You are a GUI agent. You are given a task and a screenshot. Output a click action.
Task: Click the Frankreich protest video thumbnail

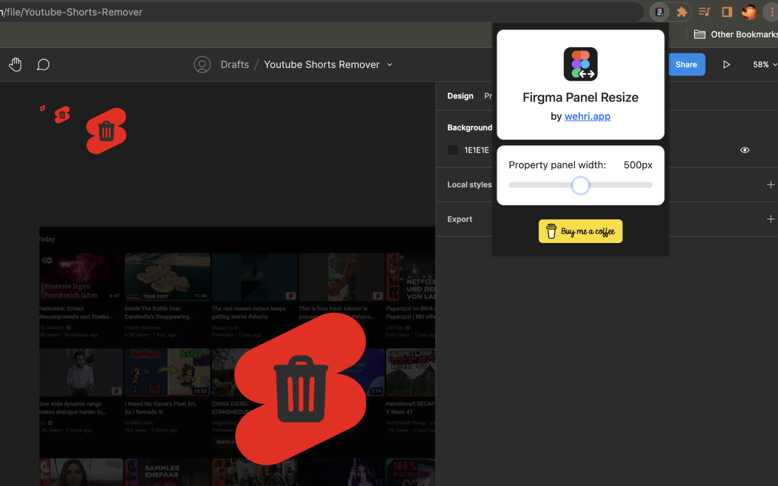coord(81,277)
